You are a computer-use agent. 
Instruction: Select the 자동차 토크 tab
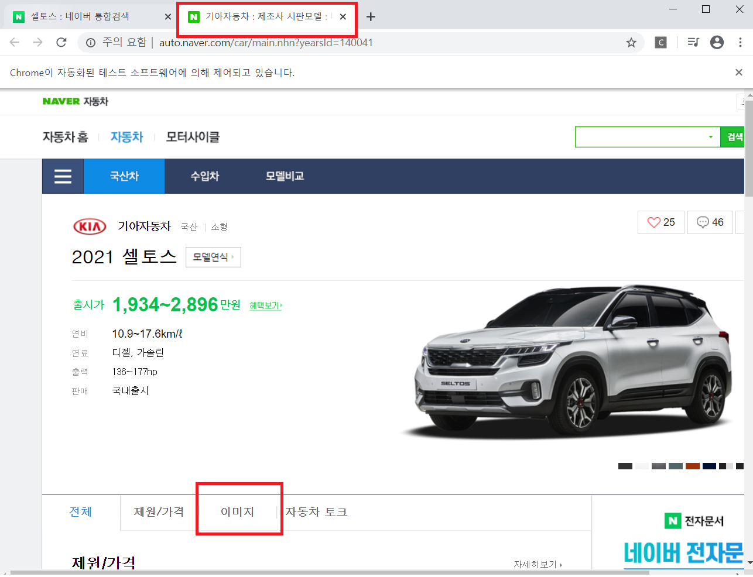pyautogui.click(x=317, y=512)
